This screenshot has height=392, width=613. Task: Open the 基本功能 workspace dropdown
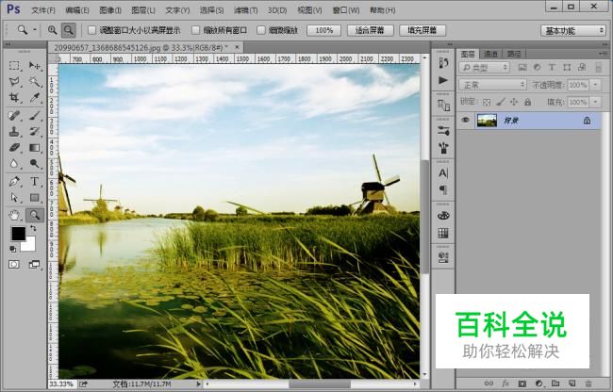pyautogui.click(x=573, y=30)
